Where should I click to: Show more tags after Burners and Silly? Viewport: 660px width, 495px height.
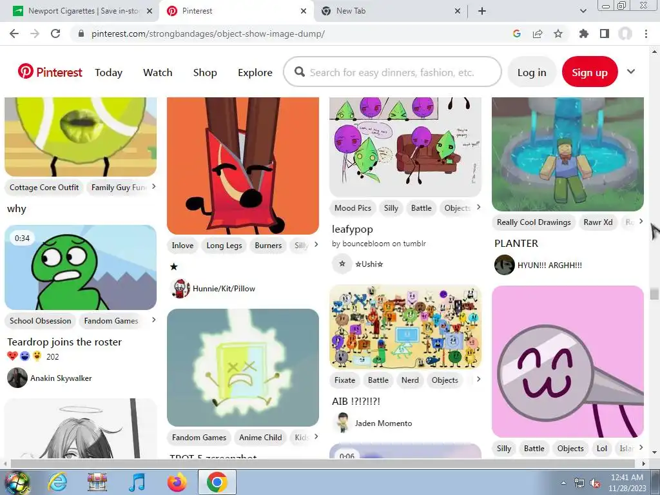[316, 244]
